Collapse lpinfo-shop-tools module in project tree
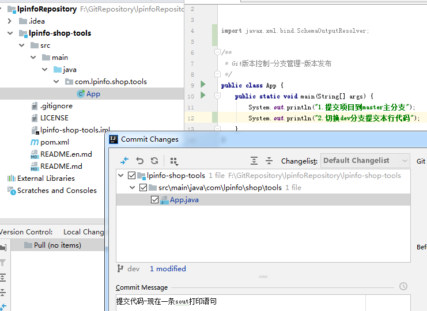 coord(10,33)
